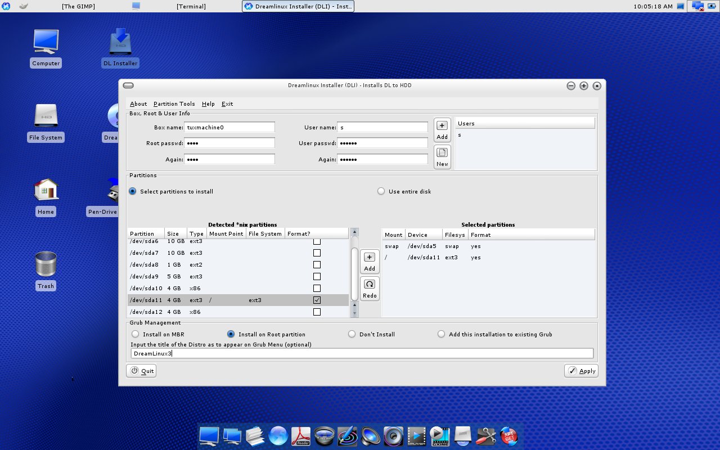
Task: Select the "Don't Install" grub option
Action: point(352,334)
